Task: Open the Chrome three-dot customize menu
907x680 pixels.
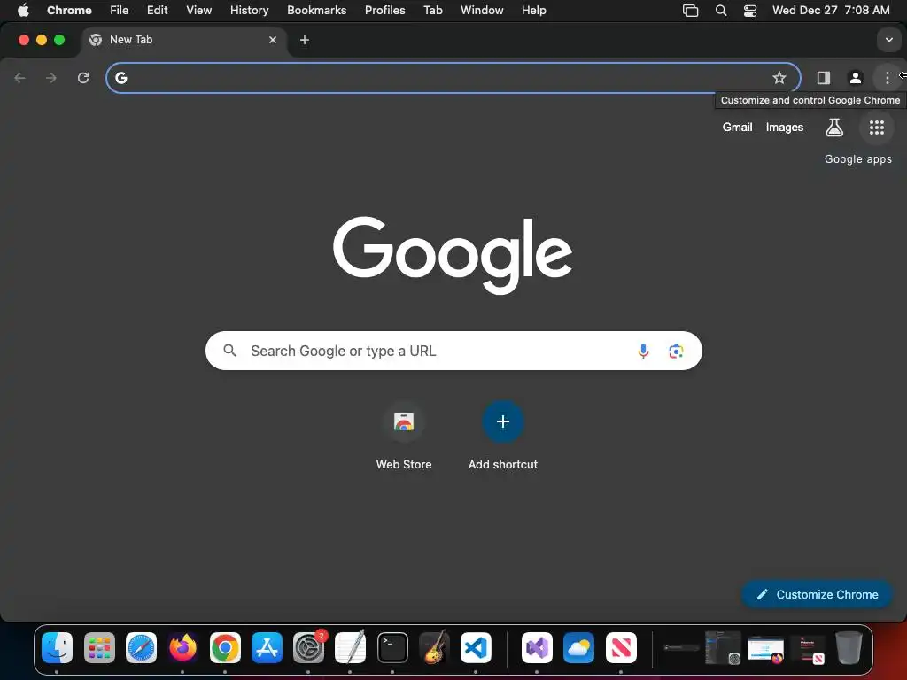Action: [x=887, y=78]
